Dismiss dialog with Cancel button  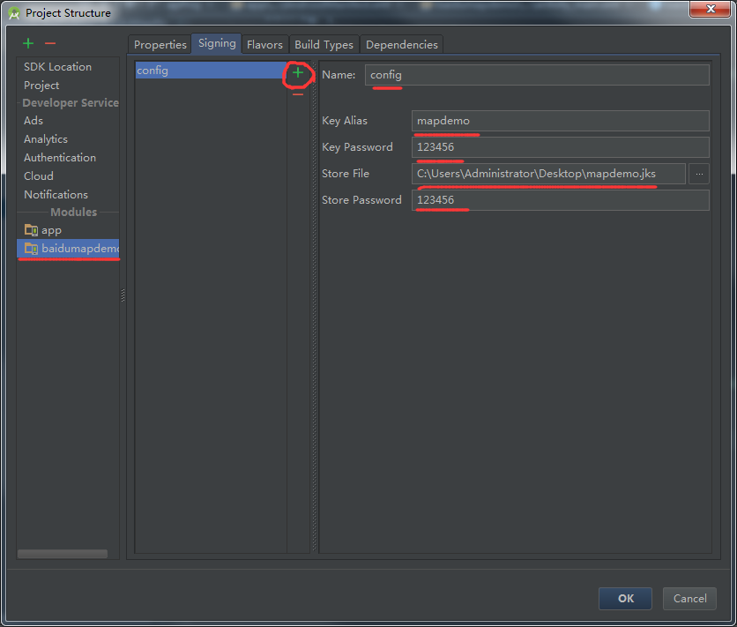689,598
